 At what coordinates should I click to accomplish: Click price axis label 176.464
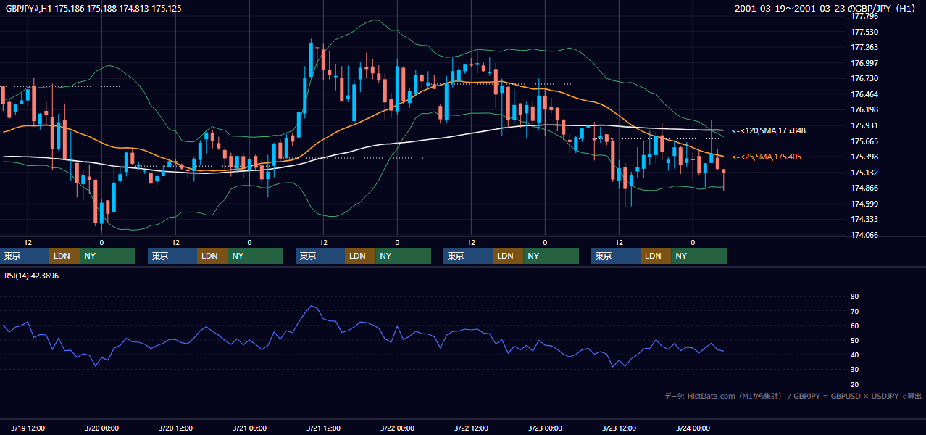(x=864, y=94)
